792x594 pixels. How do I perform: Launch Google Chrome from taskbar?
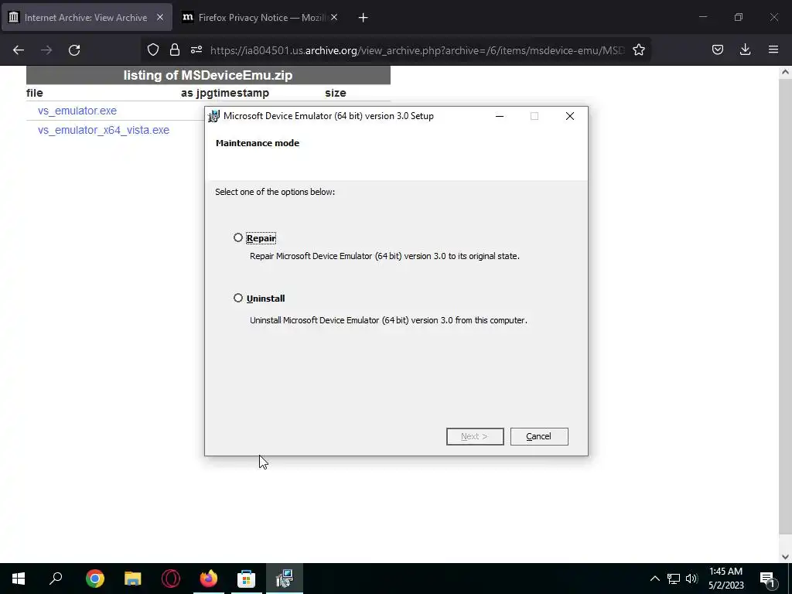[x=95, y=579]
